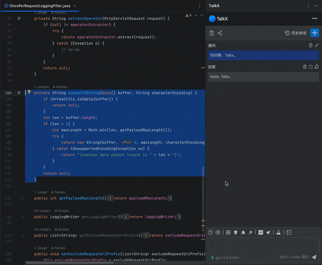The height and width of the screenshot is (265, 322).
Task: Click the translate (译) icon
Action: [218, 232]
